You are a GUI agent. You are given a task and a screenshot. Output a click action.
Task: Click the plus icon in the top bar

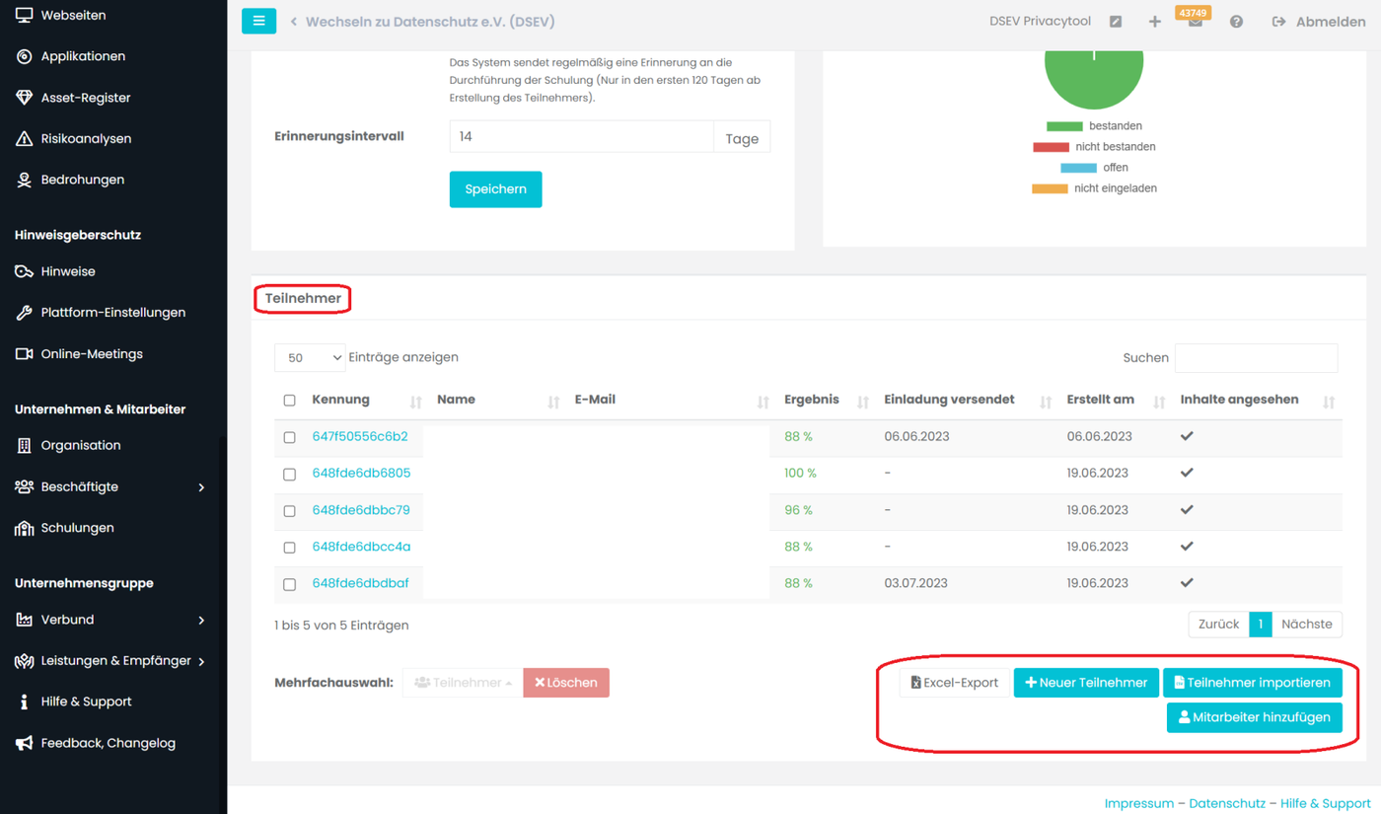point(1154,22)
